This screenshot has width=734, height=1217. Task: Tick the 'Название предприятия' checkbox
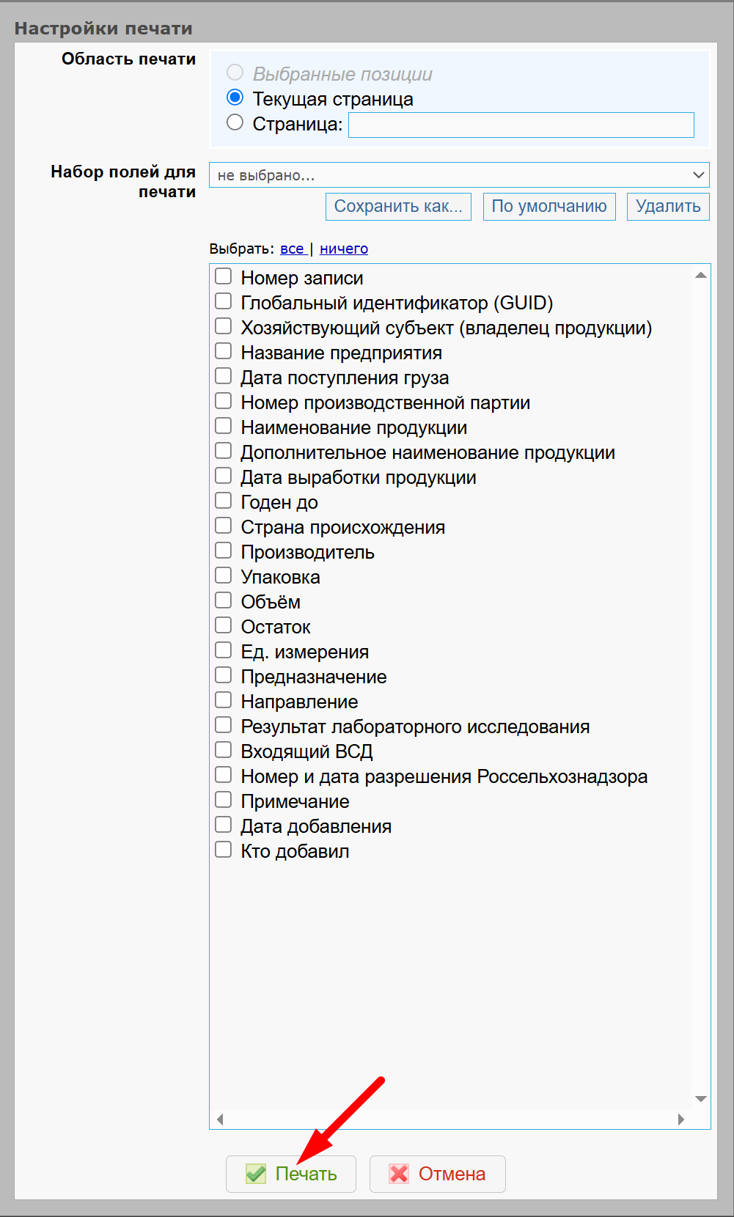[x=223, y=351]
